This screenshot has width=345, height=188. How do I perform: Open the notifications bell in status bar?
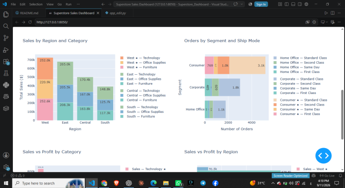340,176
